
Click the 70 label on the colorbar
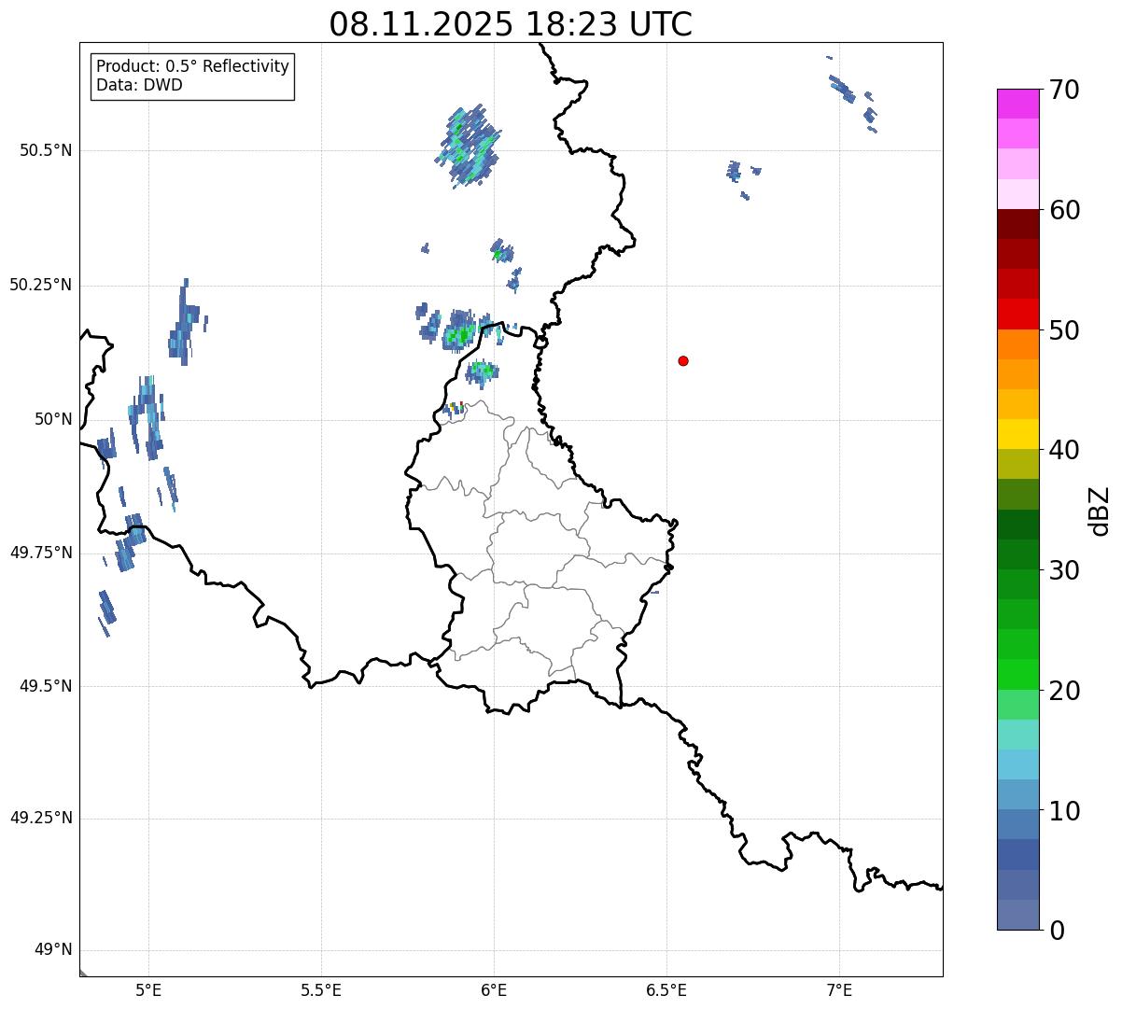point(1063,90)
